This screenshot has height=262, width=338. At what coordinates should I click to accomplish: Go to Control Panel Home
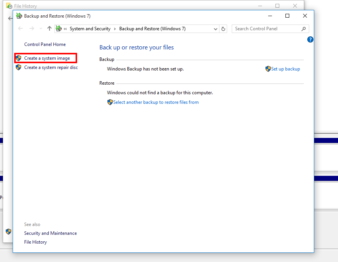tap(45, 44)
